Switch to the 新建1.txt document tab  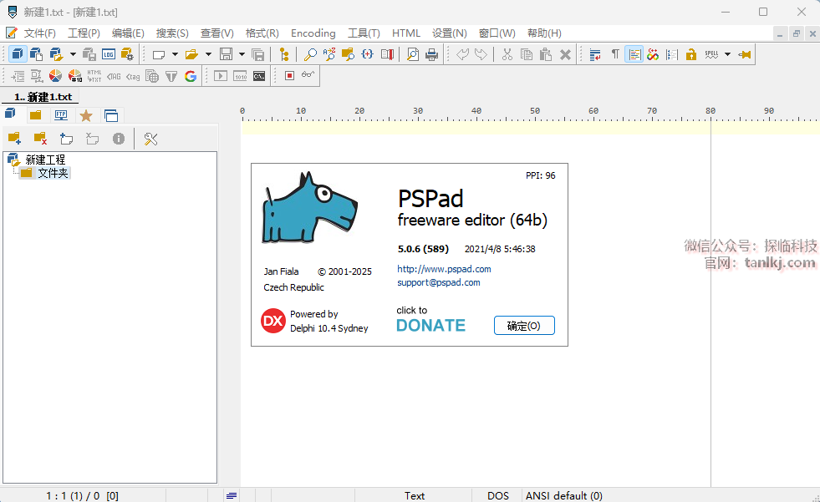43,97
